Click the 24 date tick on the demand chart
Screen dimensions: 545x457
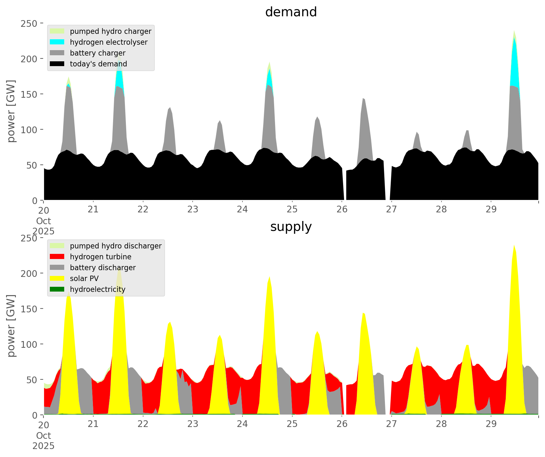pyautogui.click(x=242, y=209)
